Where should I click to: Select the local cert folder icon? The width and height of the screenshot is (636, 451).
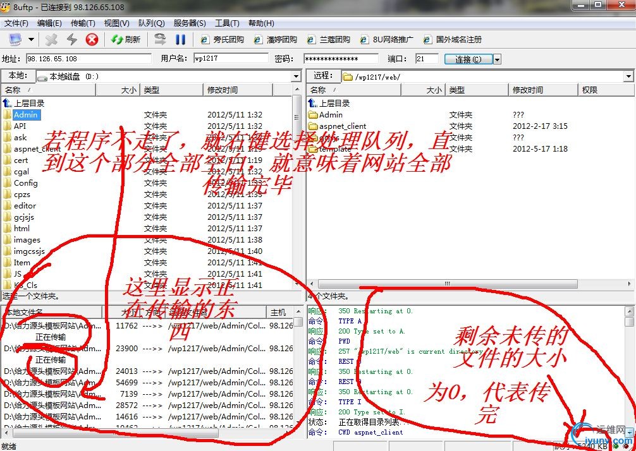(x=8, y=160)
